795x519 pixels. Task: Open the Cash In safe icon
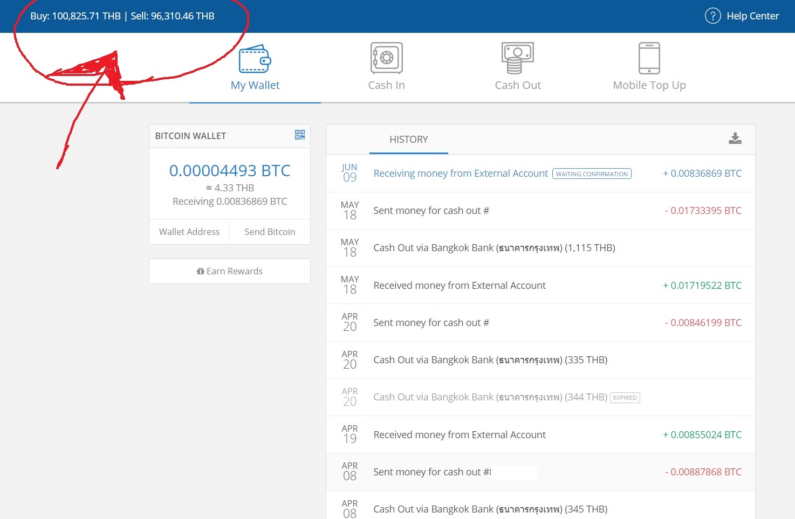pos(386,58)
